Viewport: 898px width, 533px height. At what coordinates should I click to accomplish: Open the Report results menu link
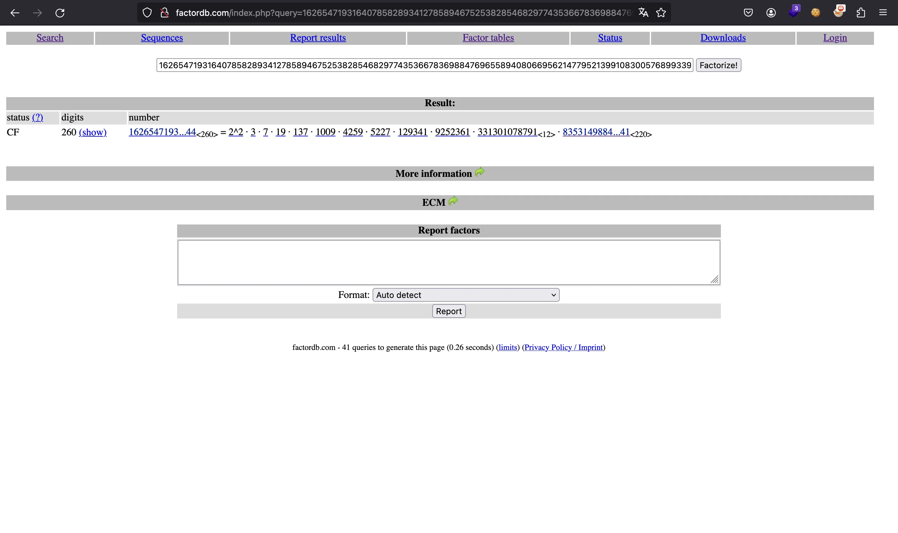pyautogui.click(x=318, y=38)
